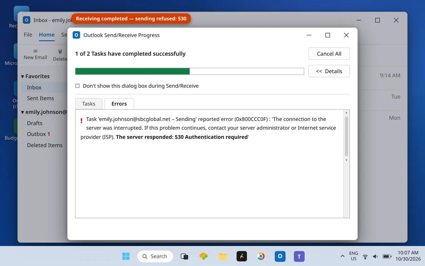
Task: Click the 'sending refused: 530' notification banner
Action: point(131,18)
